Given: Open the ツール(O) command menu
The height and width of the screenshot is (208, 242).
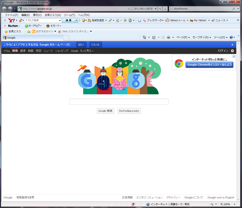Looking at the screenshot, I should (221, 37).
